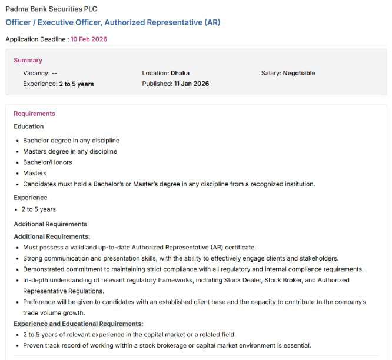Select the valid AR certificate requirement bullet
392x360 pixels.
[139, 247]
